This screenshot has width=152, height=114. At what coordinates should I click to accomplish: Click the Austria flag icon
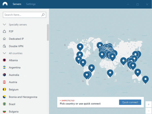tap(4, 82)
